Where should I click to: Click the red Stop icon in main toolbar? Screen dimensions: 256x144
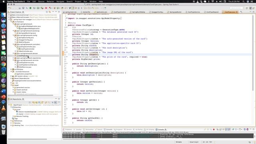[x=46, y=8]
